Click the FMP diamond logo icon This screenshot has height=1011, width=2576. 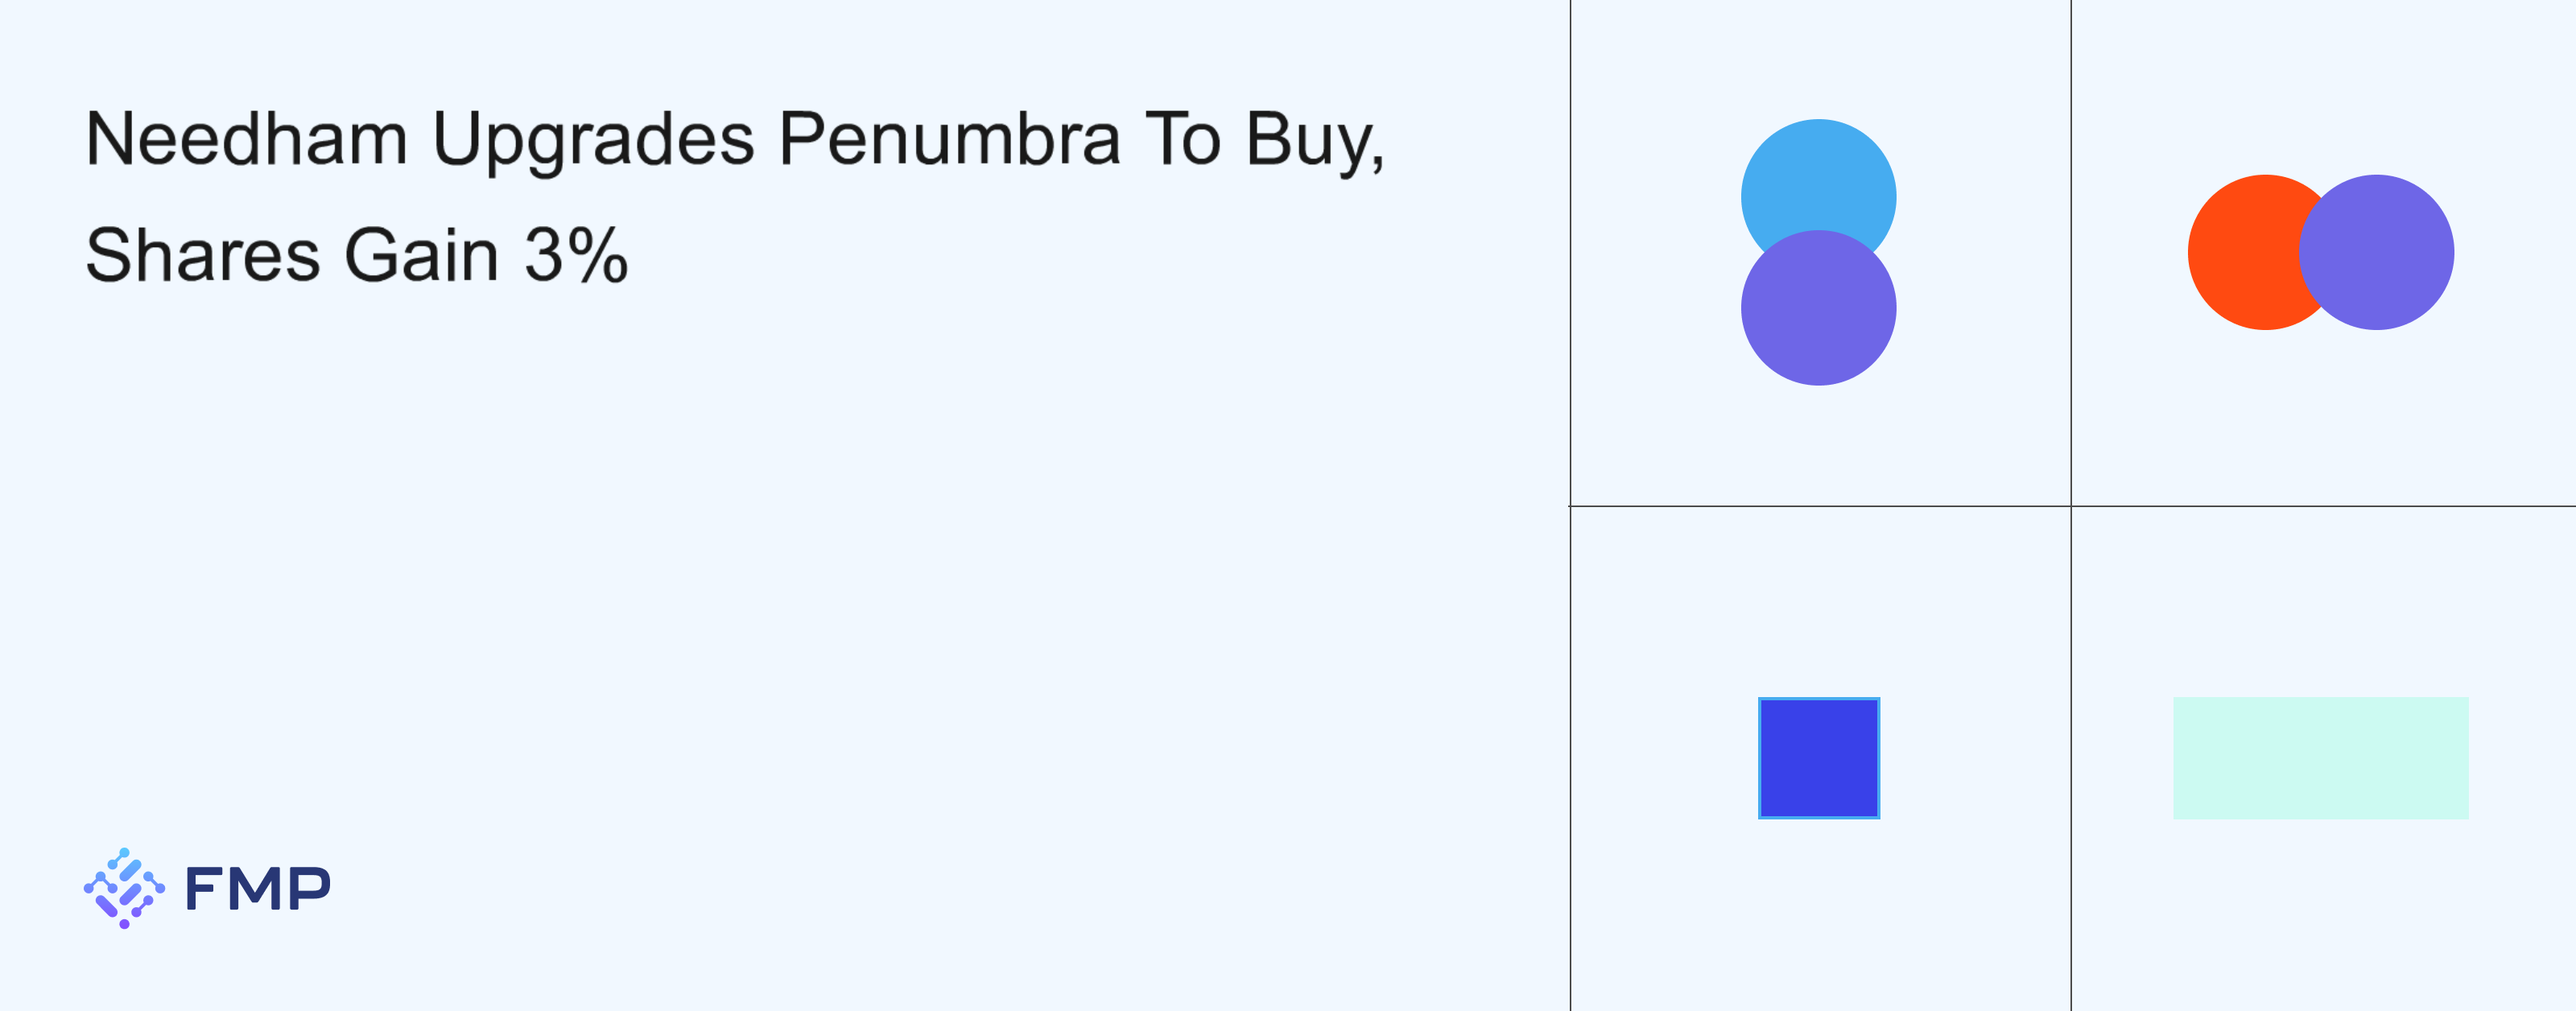124,888
